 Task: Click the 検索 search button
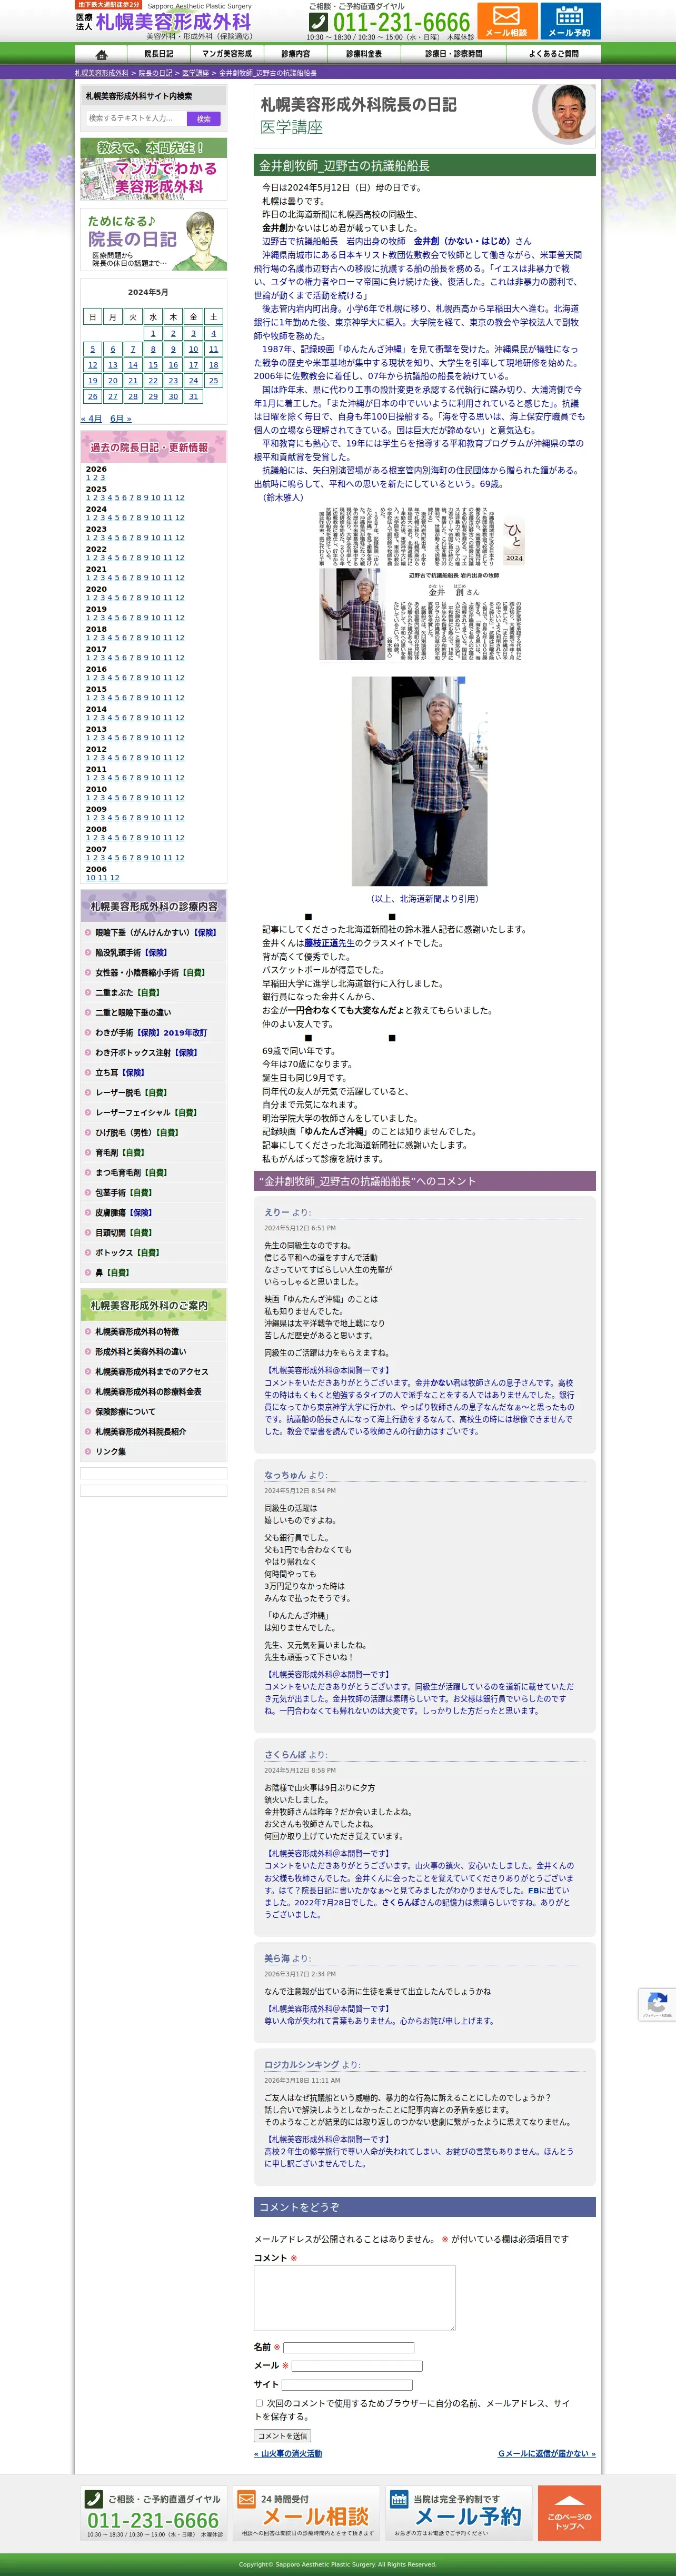pyautogui.click(x=204, y=118)
